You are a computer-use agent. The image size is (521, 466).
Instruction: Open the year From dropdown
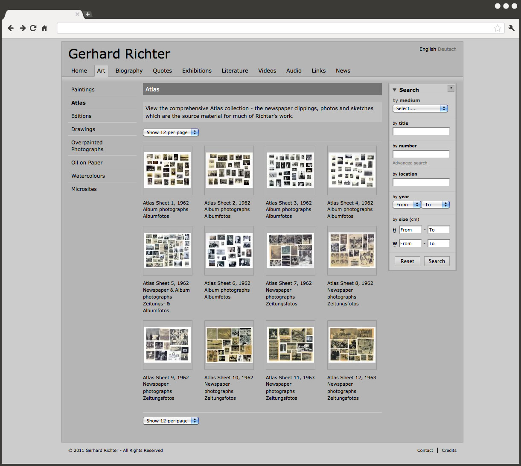click(x=406, y=205)
